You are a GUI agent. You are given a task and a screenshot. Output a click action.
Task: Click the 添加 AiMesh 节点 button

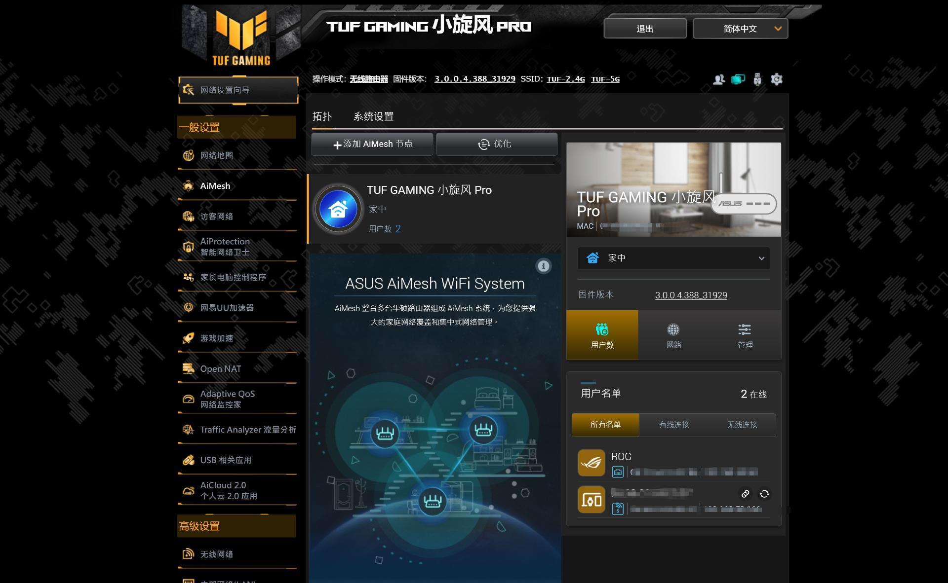tap(372, 144)
